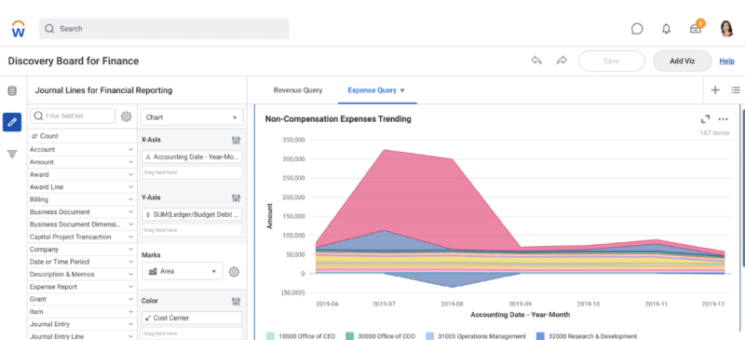
Task: Expand the Amount field
Action: [x=130, y=162]
